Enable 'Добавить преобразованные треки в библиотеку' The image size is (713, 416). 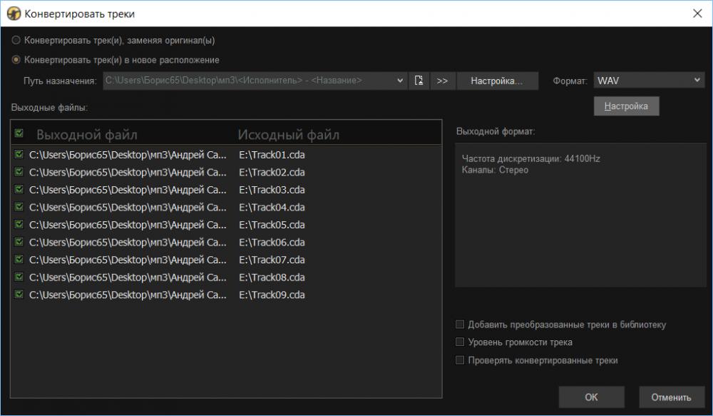460,324
